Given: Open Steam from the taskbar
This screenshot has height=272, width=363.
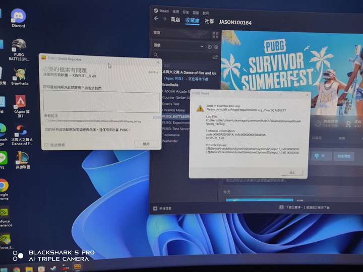Looking at the screenshot, I should [x=53, y=268].
